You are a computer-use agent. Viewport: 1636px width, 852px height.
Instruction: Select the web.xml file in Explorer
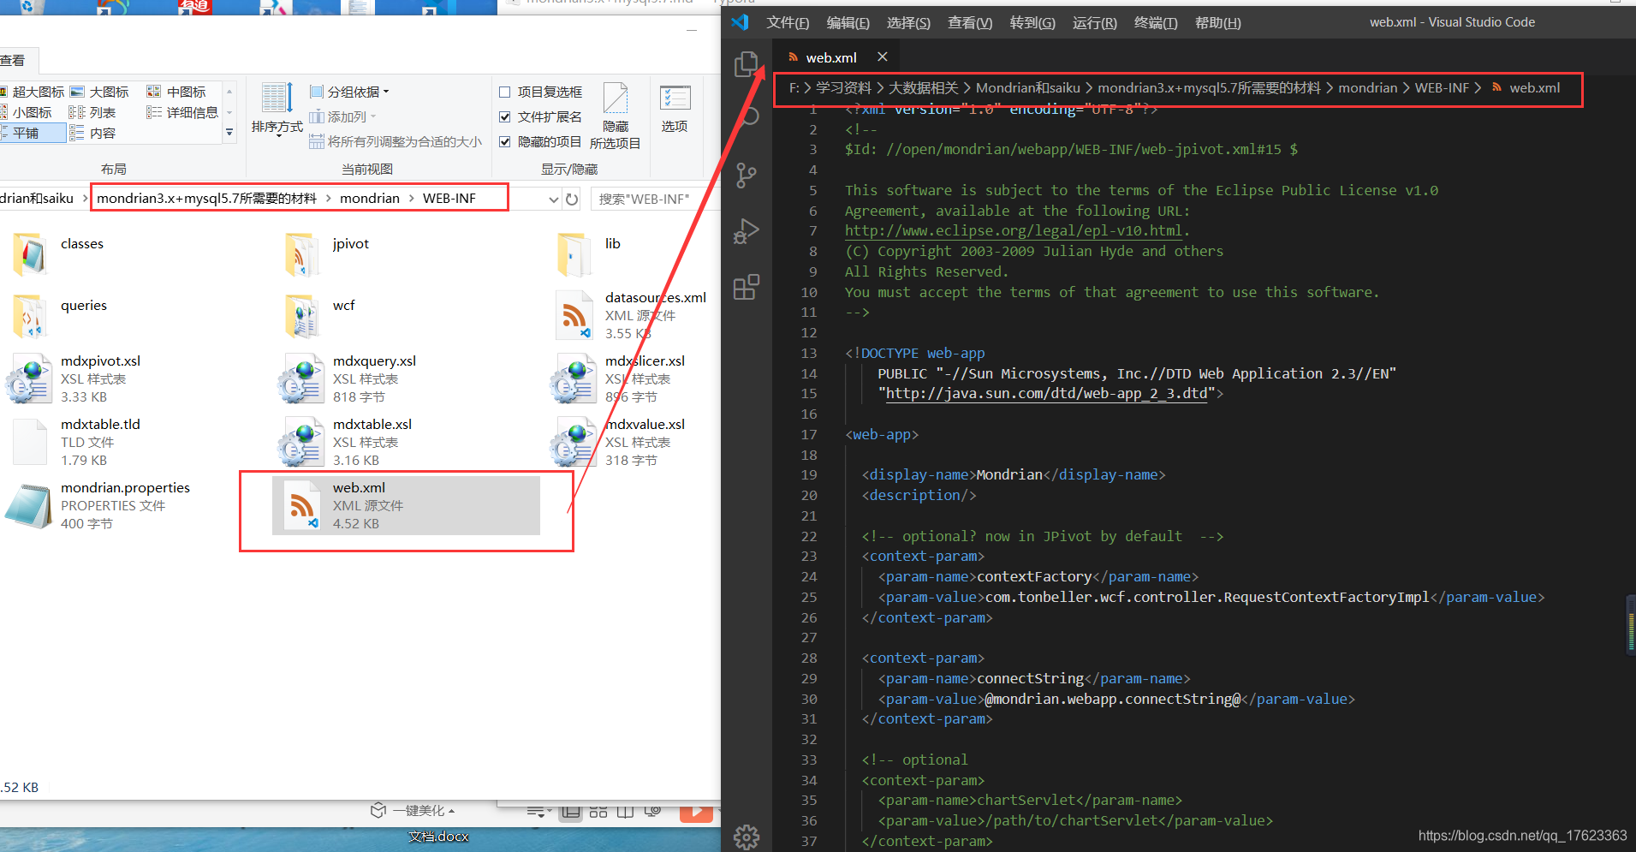(406, 505)
